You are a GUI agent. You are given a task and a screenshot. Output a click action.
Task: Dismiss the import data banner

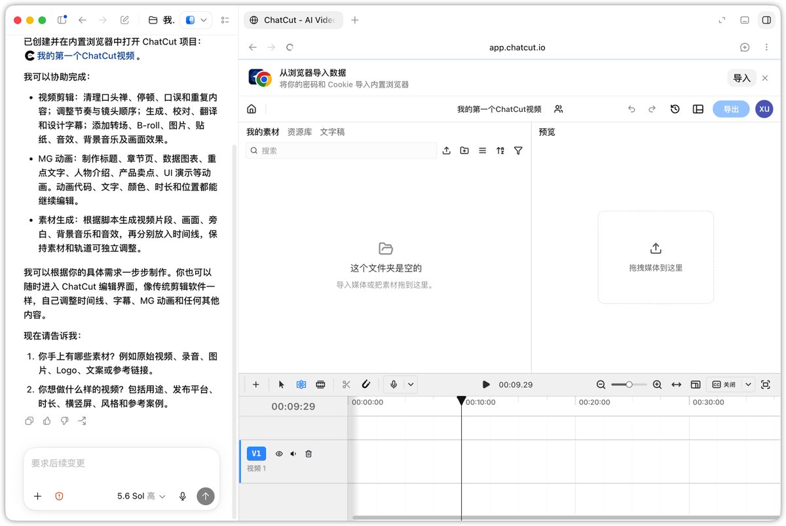click(x=764, y=79)
